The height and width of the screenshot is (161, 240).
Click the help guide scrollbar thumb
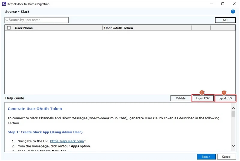pos(233,114)
